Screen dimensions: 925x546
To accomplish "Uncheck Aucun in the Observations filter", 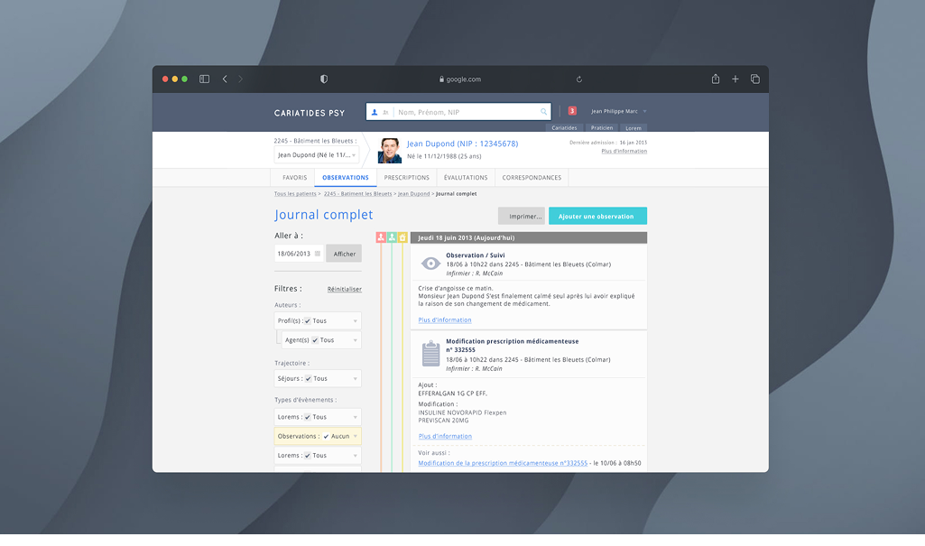I will point(326,435).
